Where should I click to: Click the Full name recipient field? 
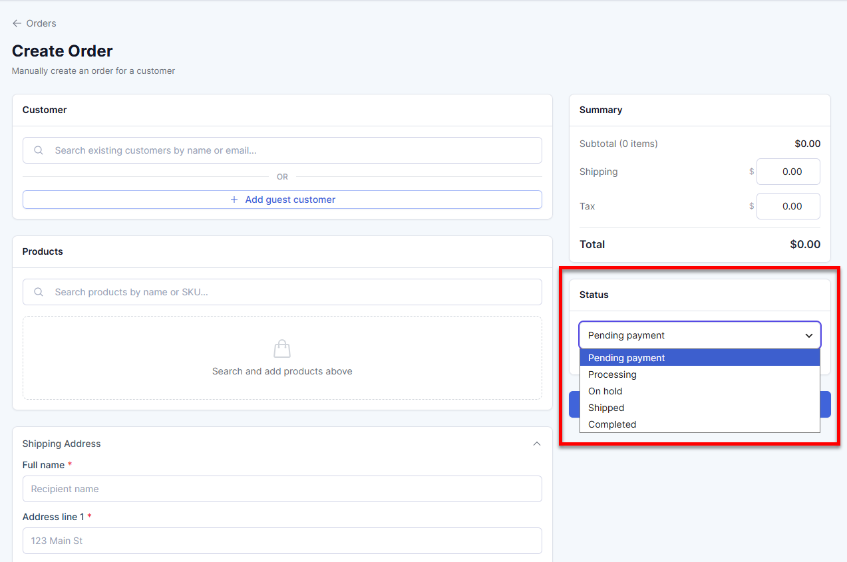(x=282, y=489)
